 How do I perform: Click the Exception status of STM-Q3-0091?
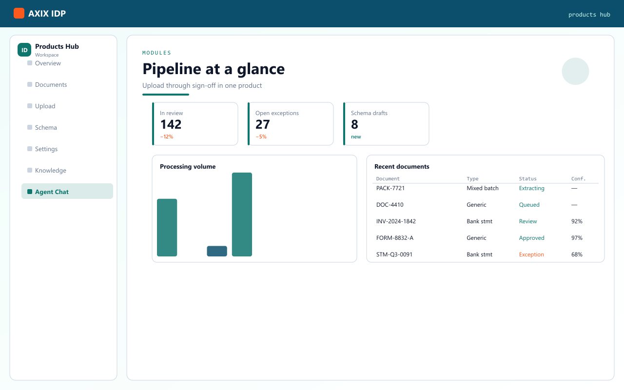pos(531,254)
